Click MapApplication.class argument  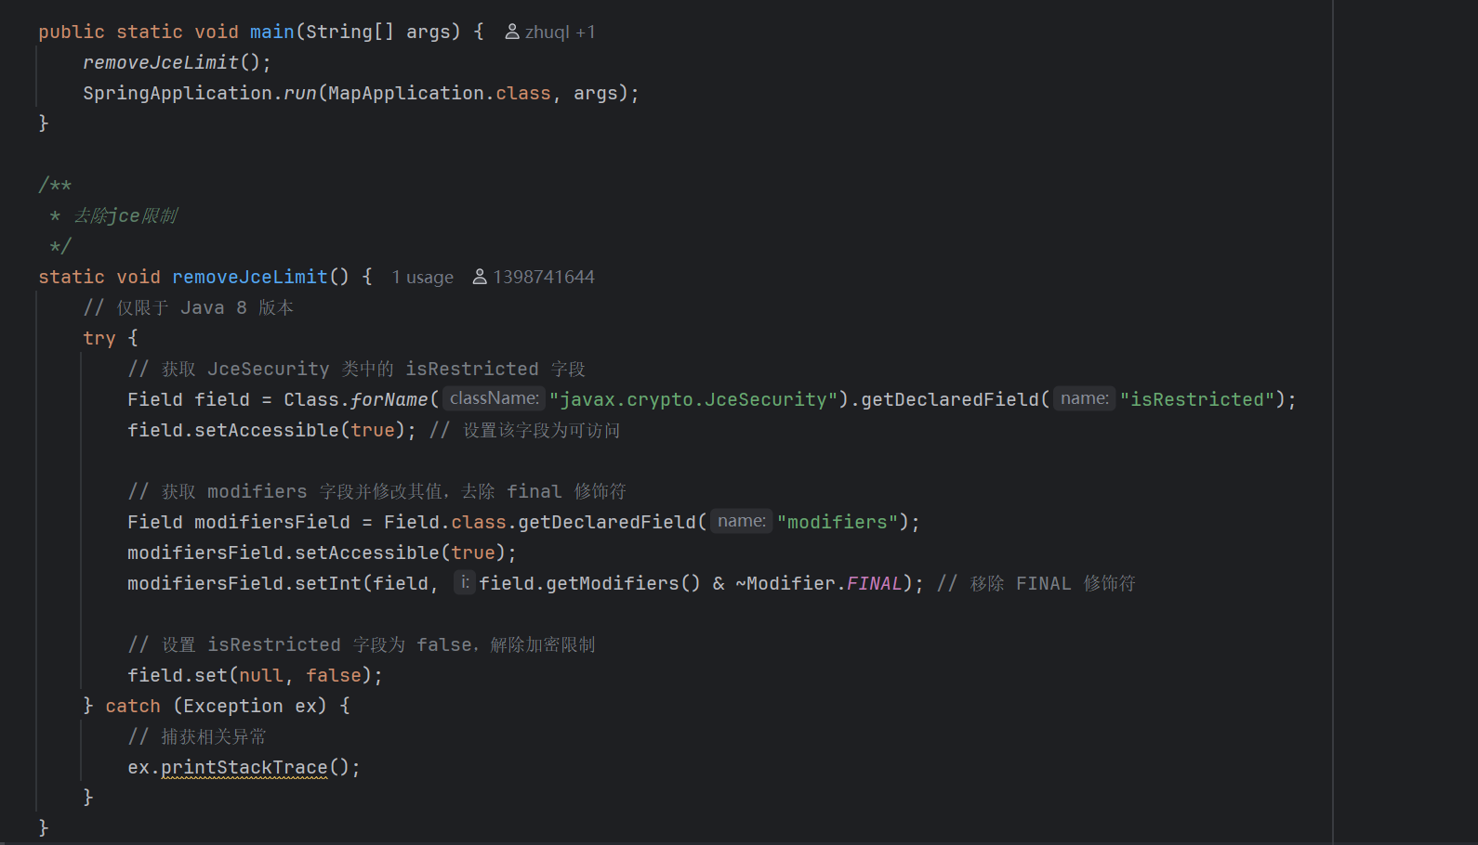point(440,94)
